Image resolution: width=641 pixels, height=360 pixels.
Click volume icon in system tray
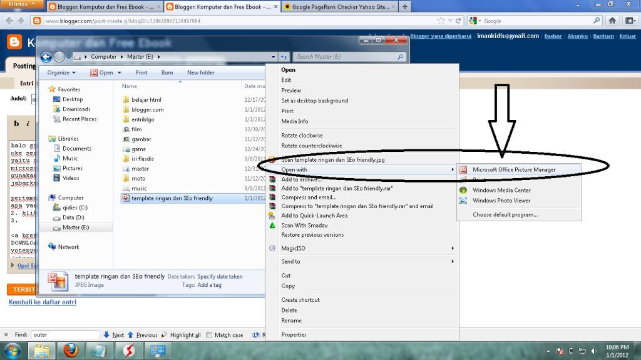pos(593,351)
